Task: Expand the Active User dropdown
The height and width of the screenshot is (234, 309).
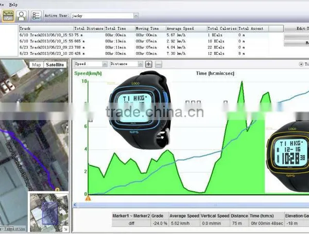Action: [x=136, y=15]
